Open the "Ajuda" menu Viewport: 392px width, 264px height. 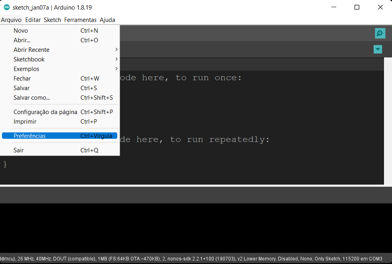[x=108, y=20]
